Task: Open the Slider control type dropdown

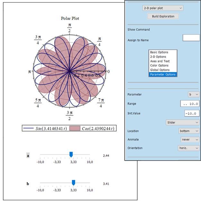Action: tap(182, 122)
